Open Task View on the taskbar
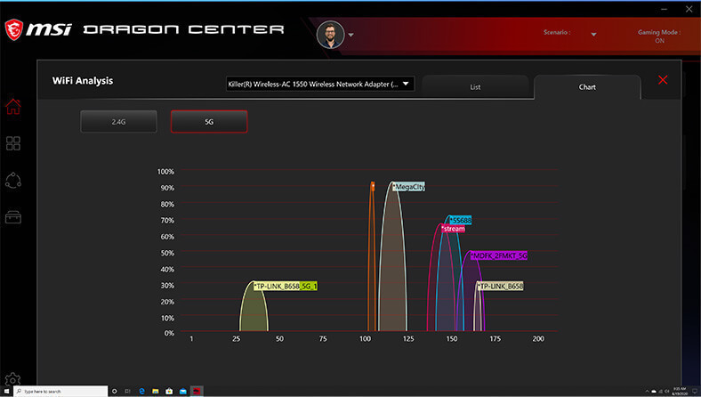Image resolution: width=701 pixels, height=397 pixels. tap(127, 391)
